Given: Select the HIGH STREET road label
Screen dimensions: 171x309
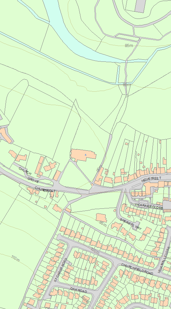Looking at the screenshot, I should point(152,179).
